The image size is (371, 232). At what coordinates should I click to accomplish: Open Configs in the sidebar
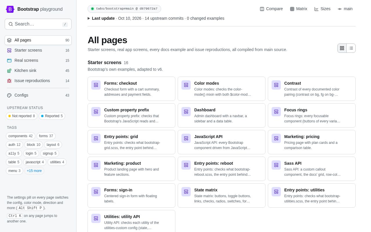pos(38,95)
